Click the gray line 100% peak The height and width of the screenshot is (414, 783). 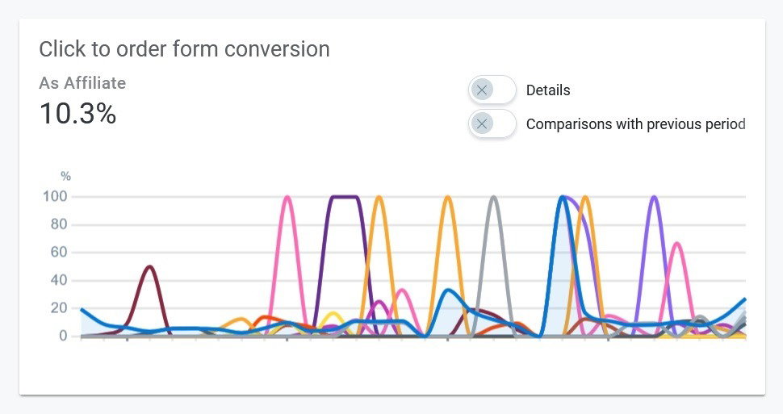(493, 197)
